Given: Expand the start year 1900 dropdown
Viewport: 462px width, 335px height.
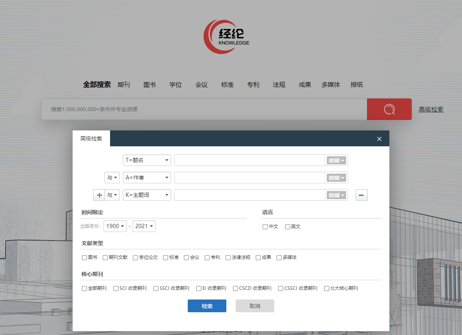Looking at the screenshot, I should (x=115, y=226).
